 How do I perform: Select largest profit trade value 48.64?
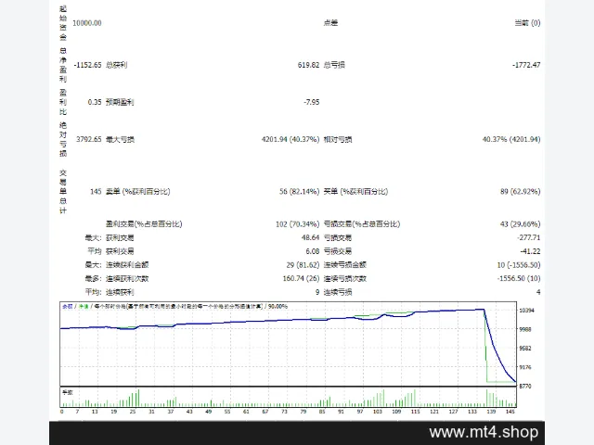click(310, 237)
